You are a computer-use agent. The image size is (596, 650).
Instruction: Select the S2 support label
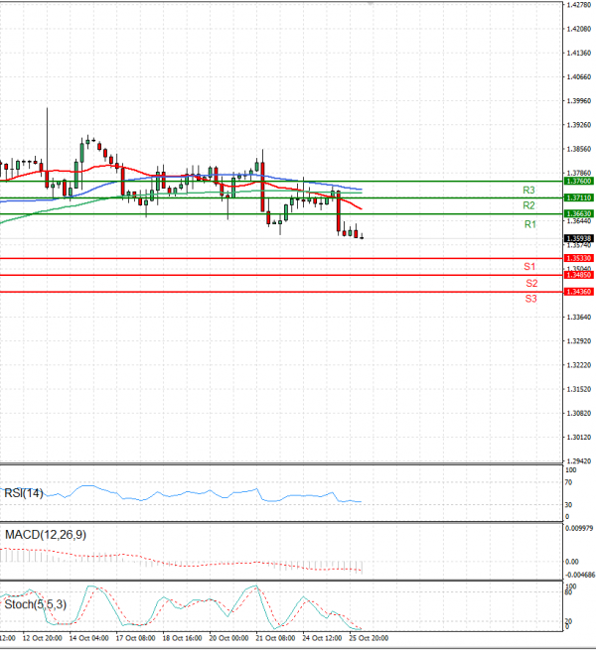[530, 283]
